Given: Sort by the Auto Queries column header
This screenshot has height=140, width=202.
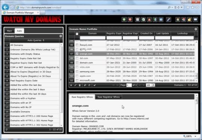Looking at the screenshot, I should click(34, 40).
